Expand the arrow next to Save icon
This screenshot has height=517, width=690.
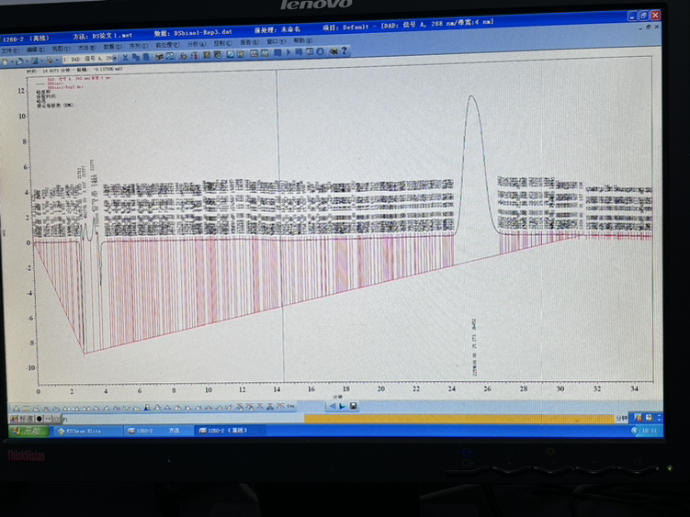tap(39, 58)
